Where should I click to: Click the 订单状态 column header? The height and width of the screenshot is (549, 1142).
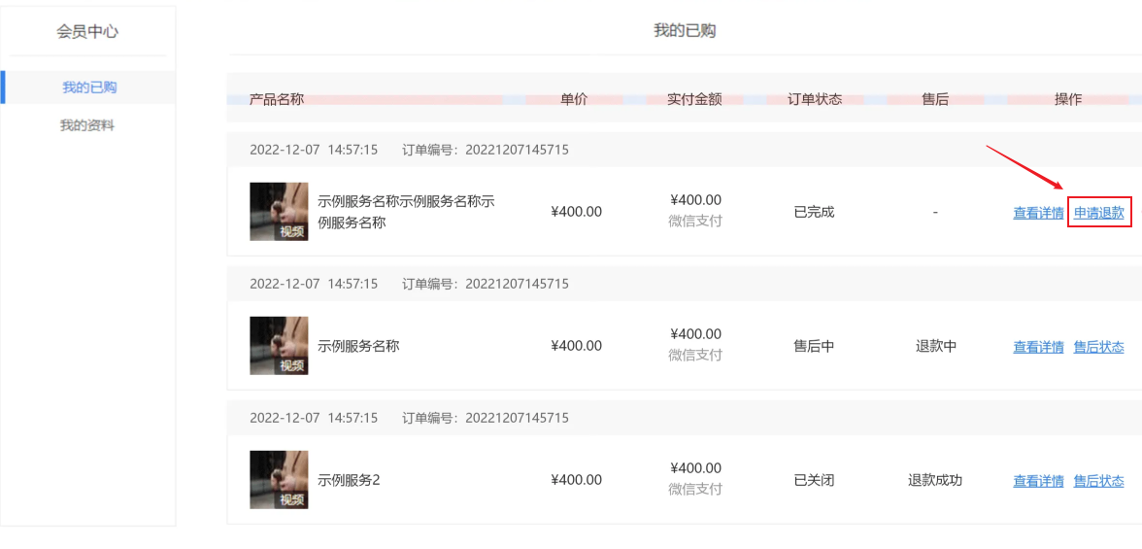pos(815,100)
